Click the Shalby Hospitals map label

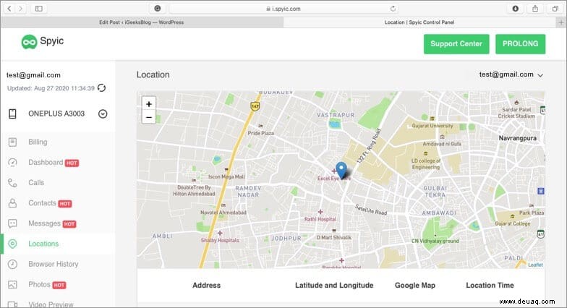[220, 240]
